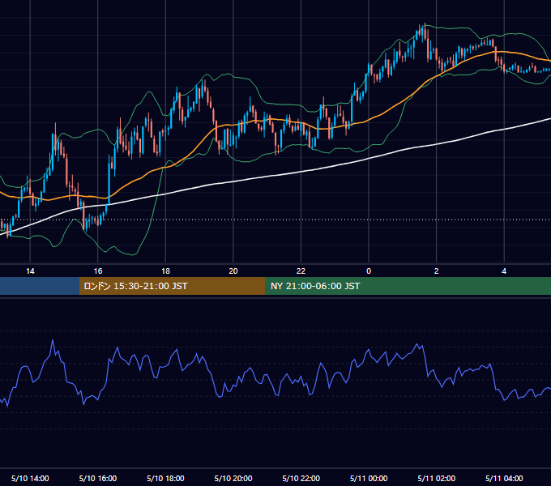Click the 5/11 02:00 date label
The width and height of the screenshot is (551, 486).
tap(437, 478)
